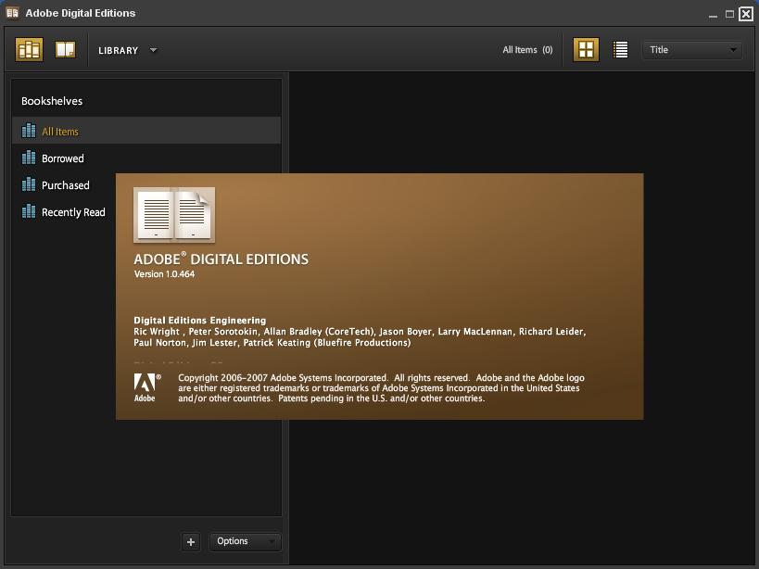
Task: Click the Recently Read bookshelf icon
Action: (29, 211)
